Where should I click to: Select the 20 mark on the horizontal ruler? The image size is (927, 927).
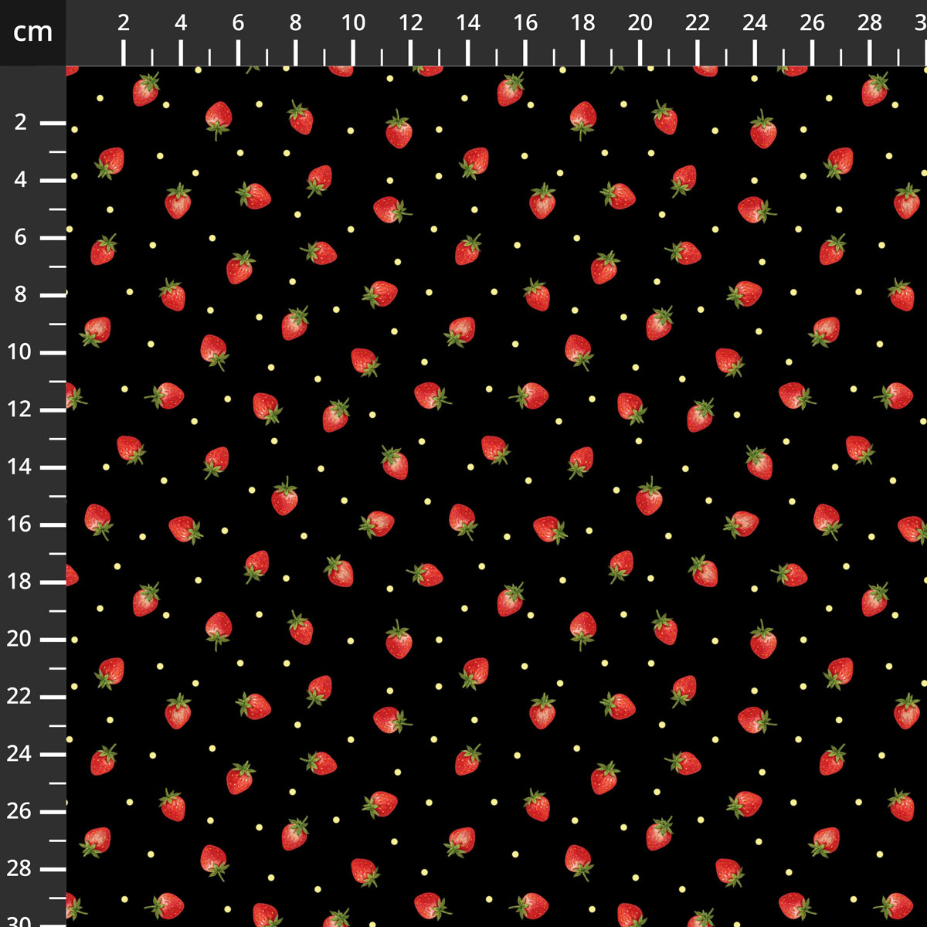click(x=640, y=23)
